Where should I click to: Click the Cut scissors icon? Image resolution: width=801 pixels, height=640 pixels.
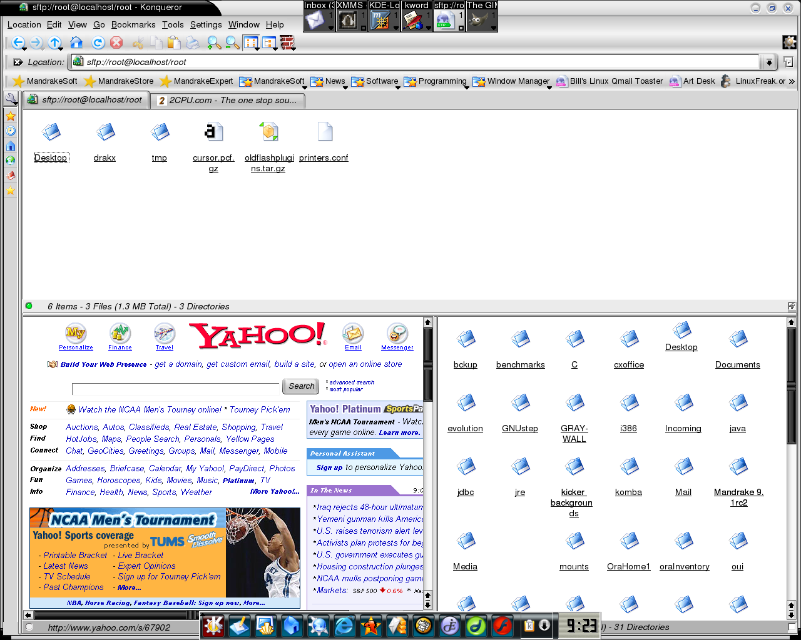(x=138, y=42)
